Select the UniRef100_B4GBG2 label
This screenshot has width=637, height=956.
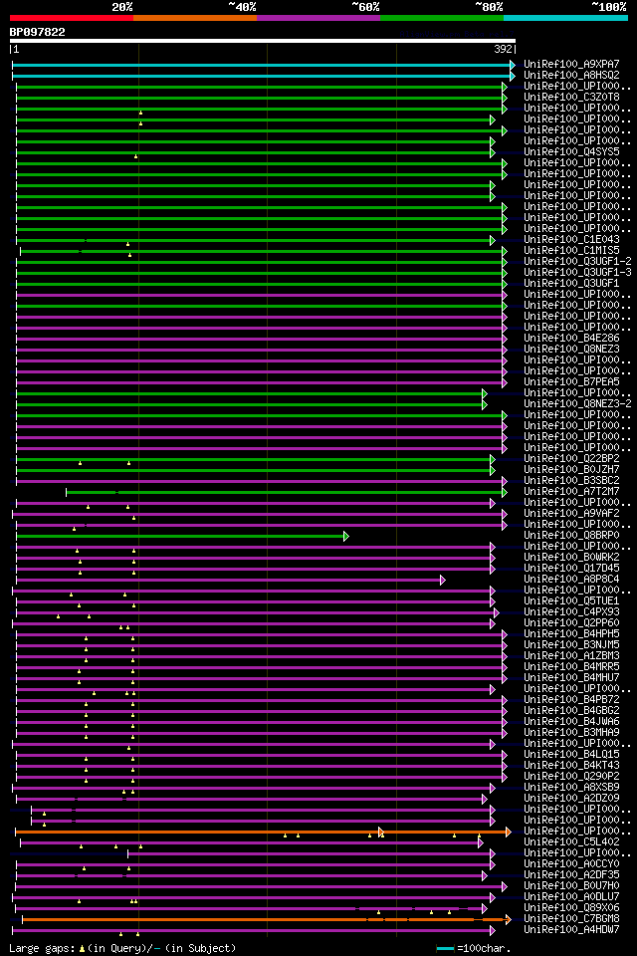tap(571, 711)
